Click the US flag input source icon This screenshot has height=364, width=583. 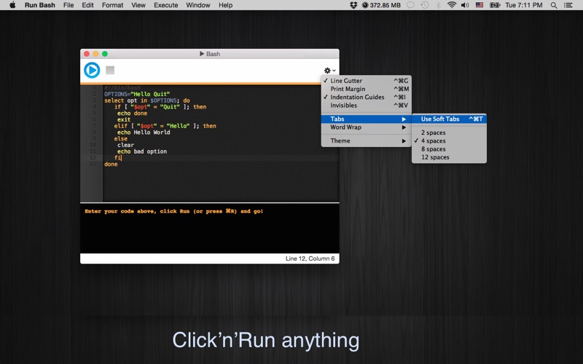pyautogui.click(x=480, y=5)
